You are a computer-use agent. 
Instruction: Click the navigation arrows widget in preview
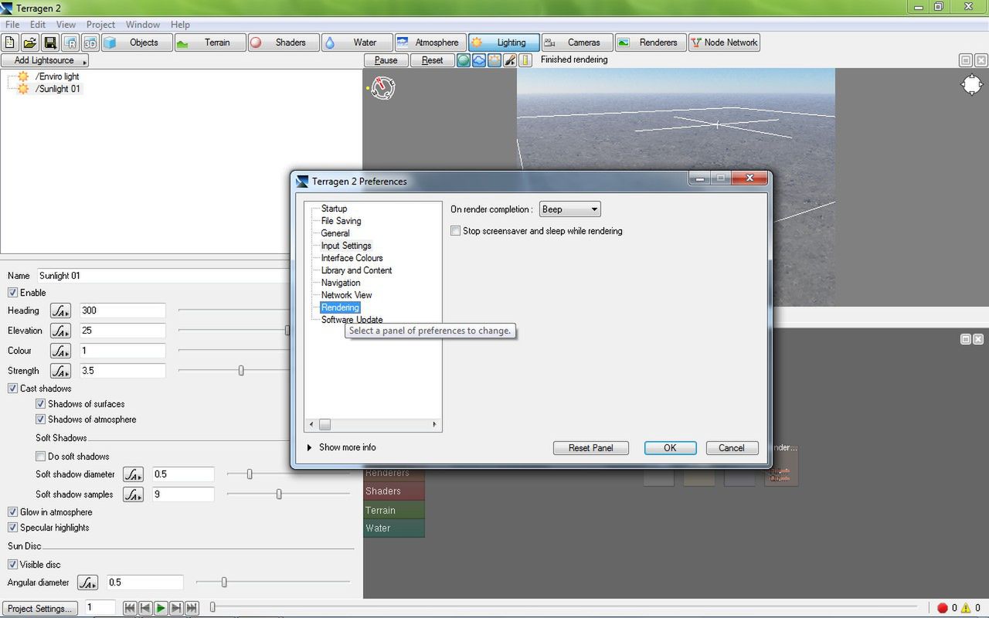(x=972, y=85)
